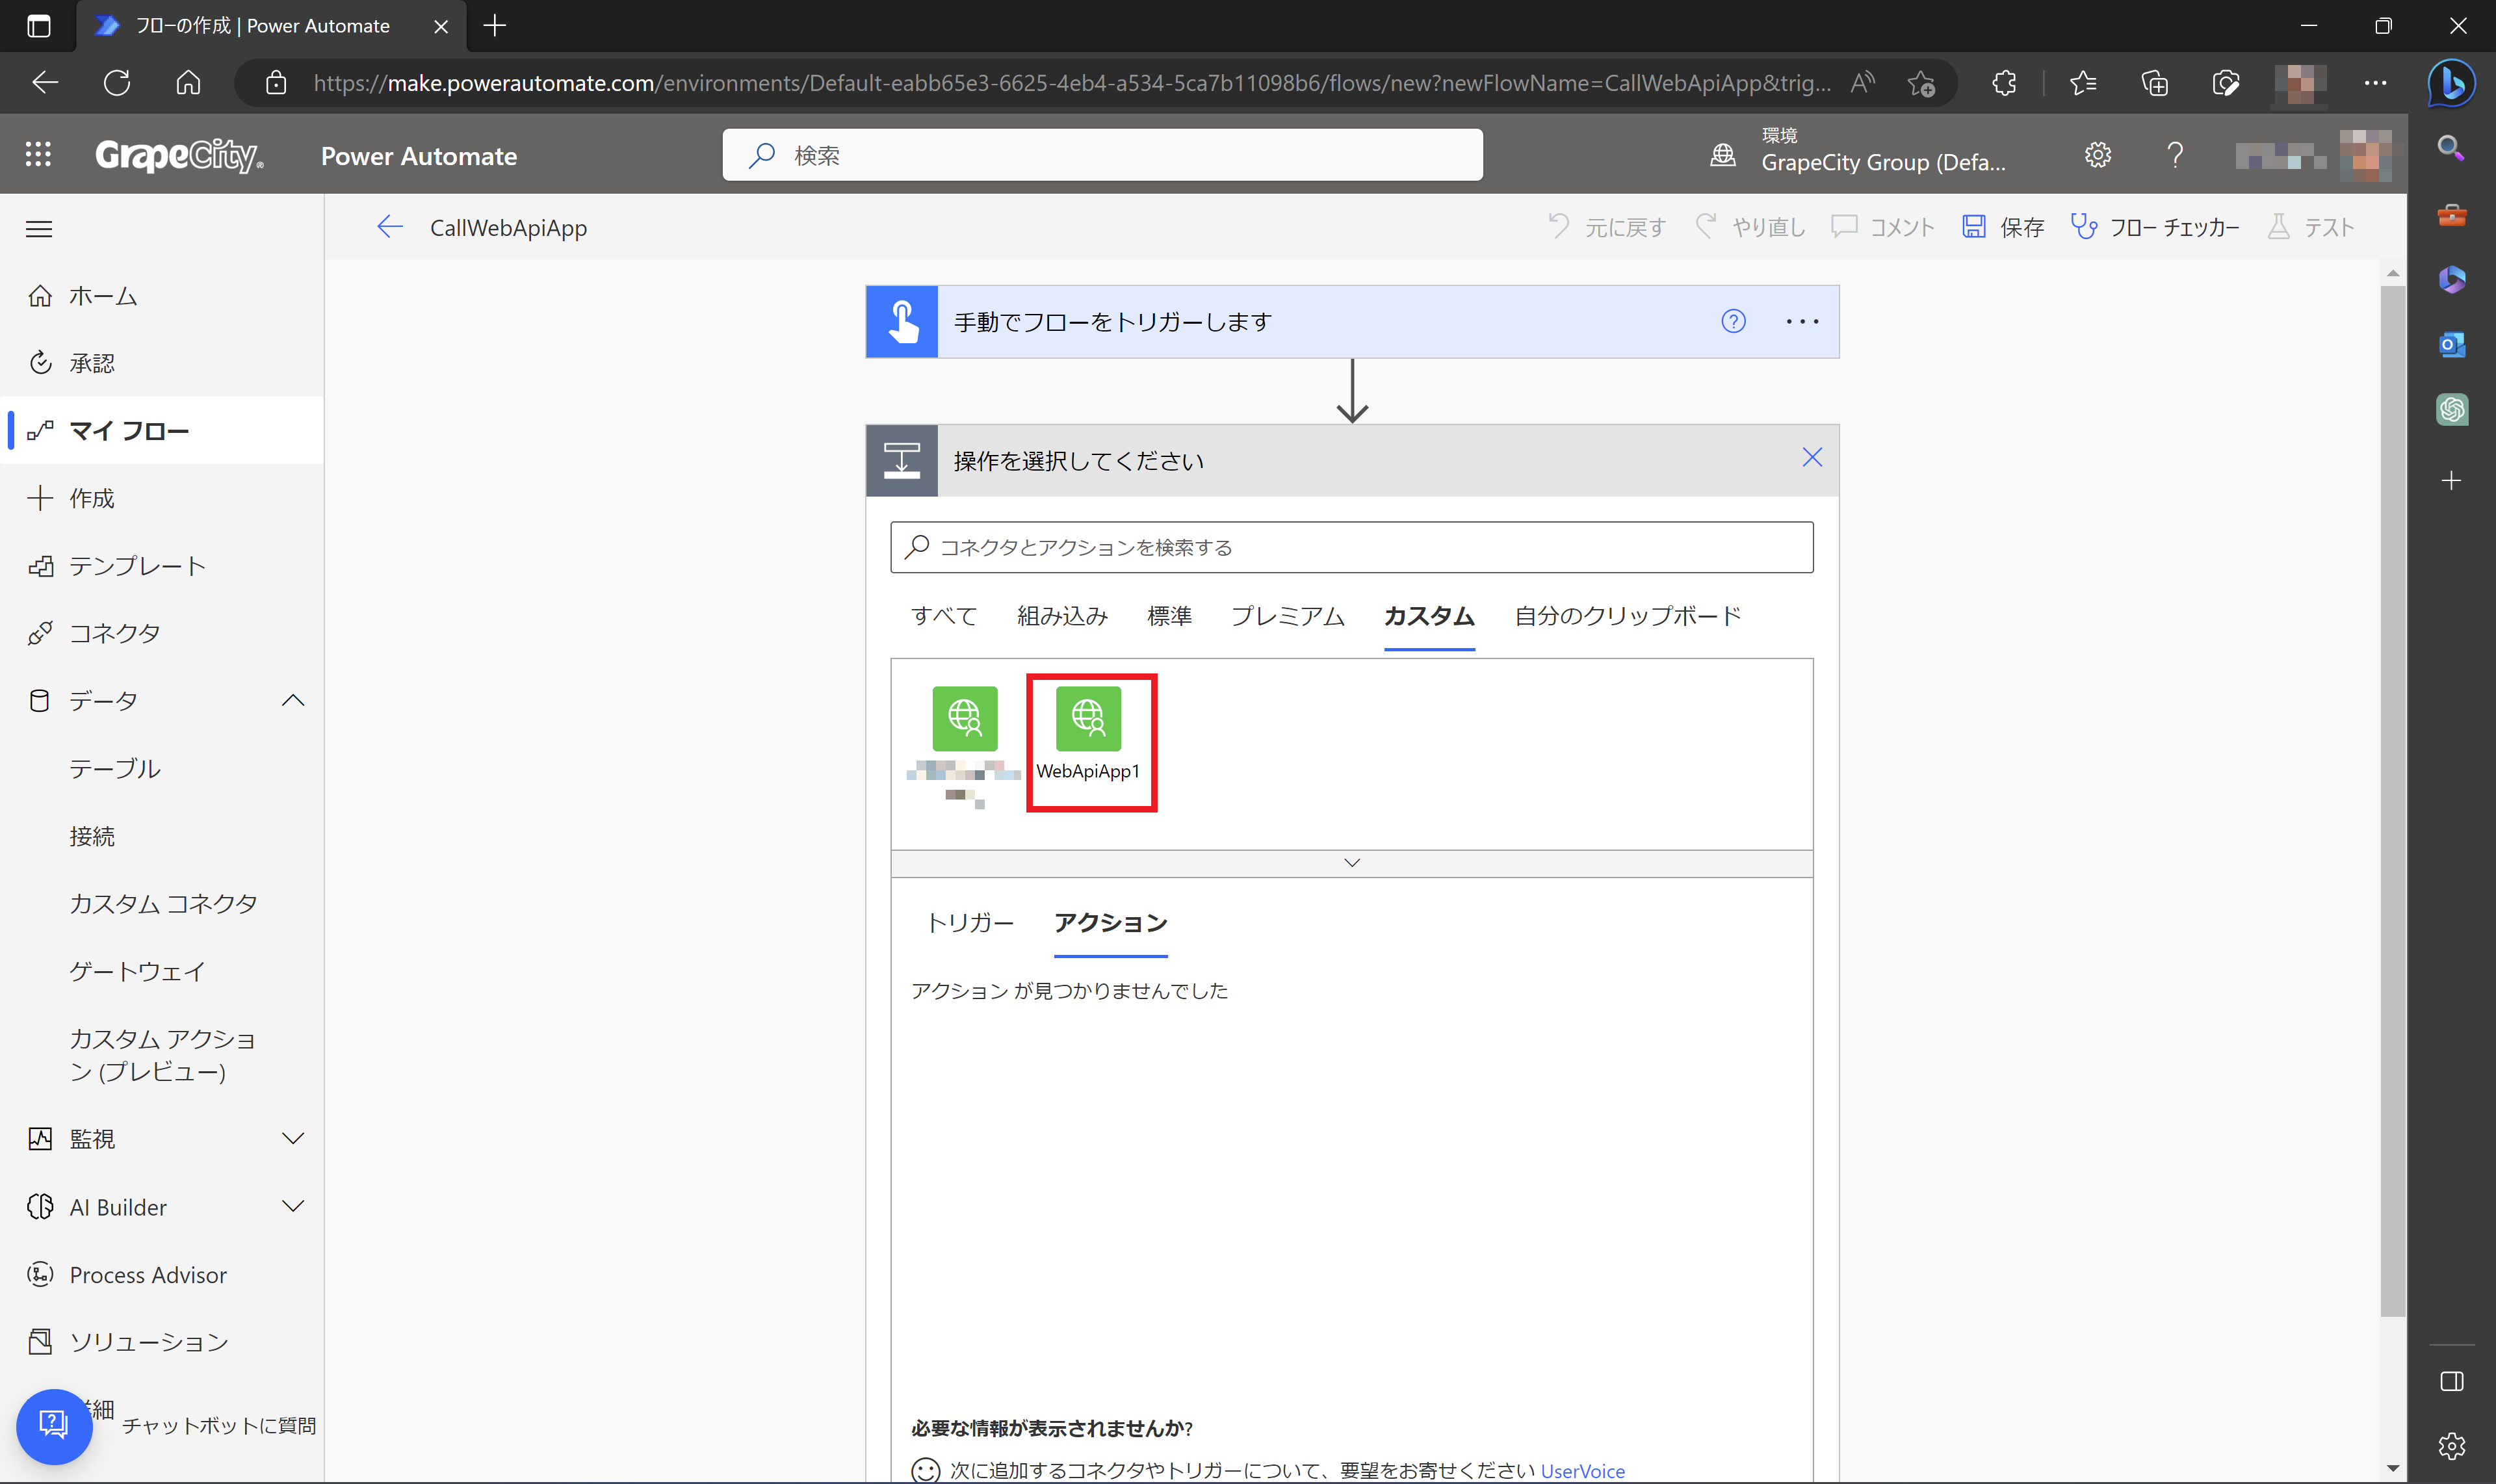
Task: Open the フロー チェッカー
Action: (x=2154, y=227)
